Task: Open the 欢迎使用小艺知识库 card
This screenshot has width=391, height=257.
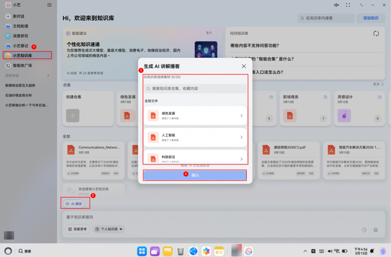Action: pyautogui.click(x=94, y=191)
